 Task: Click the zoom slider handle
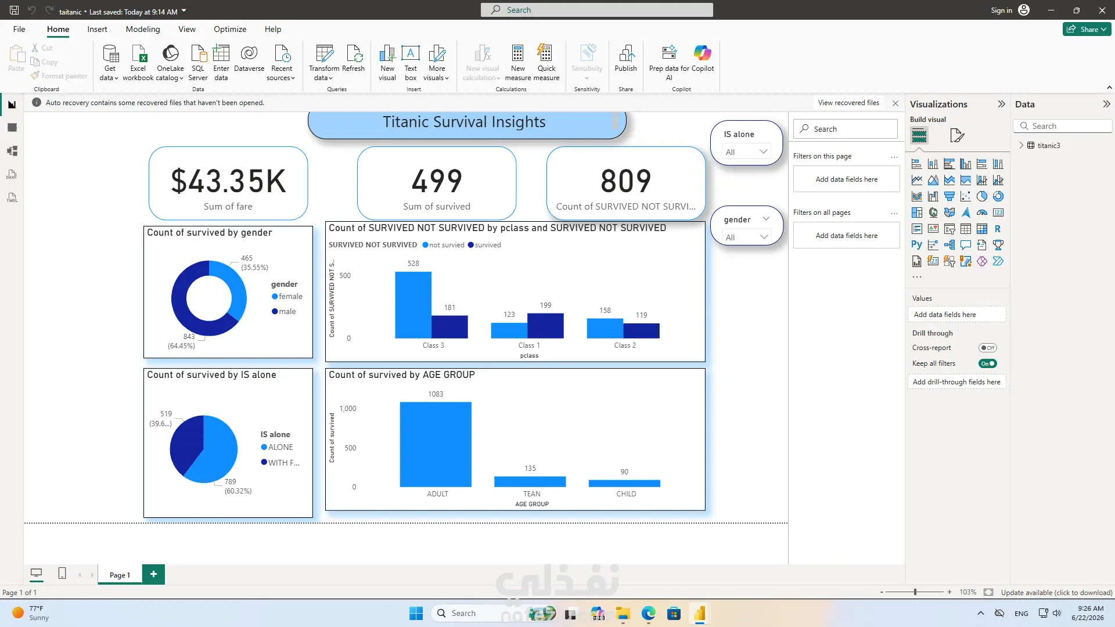(x=915, y=592)
